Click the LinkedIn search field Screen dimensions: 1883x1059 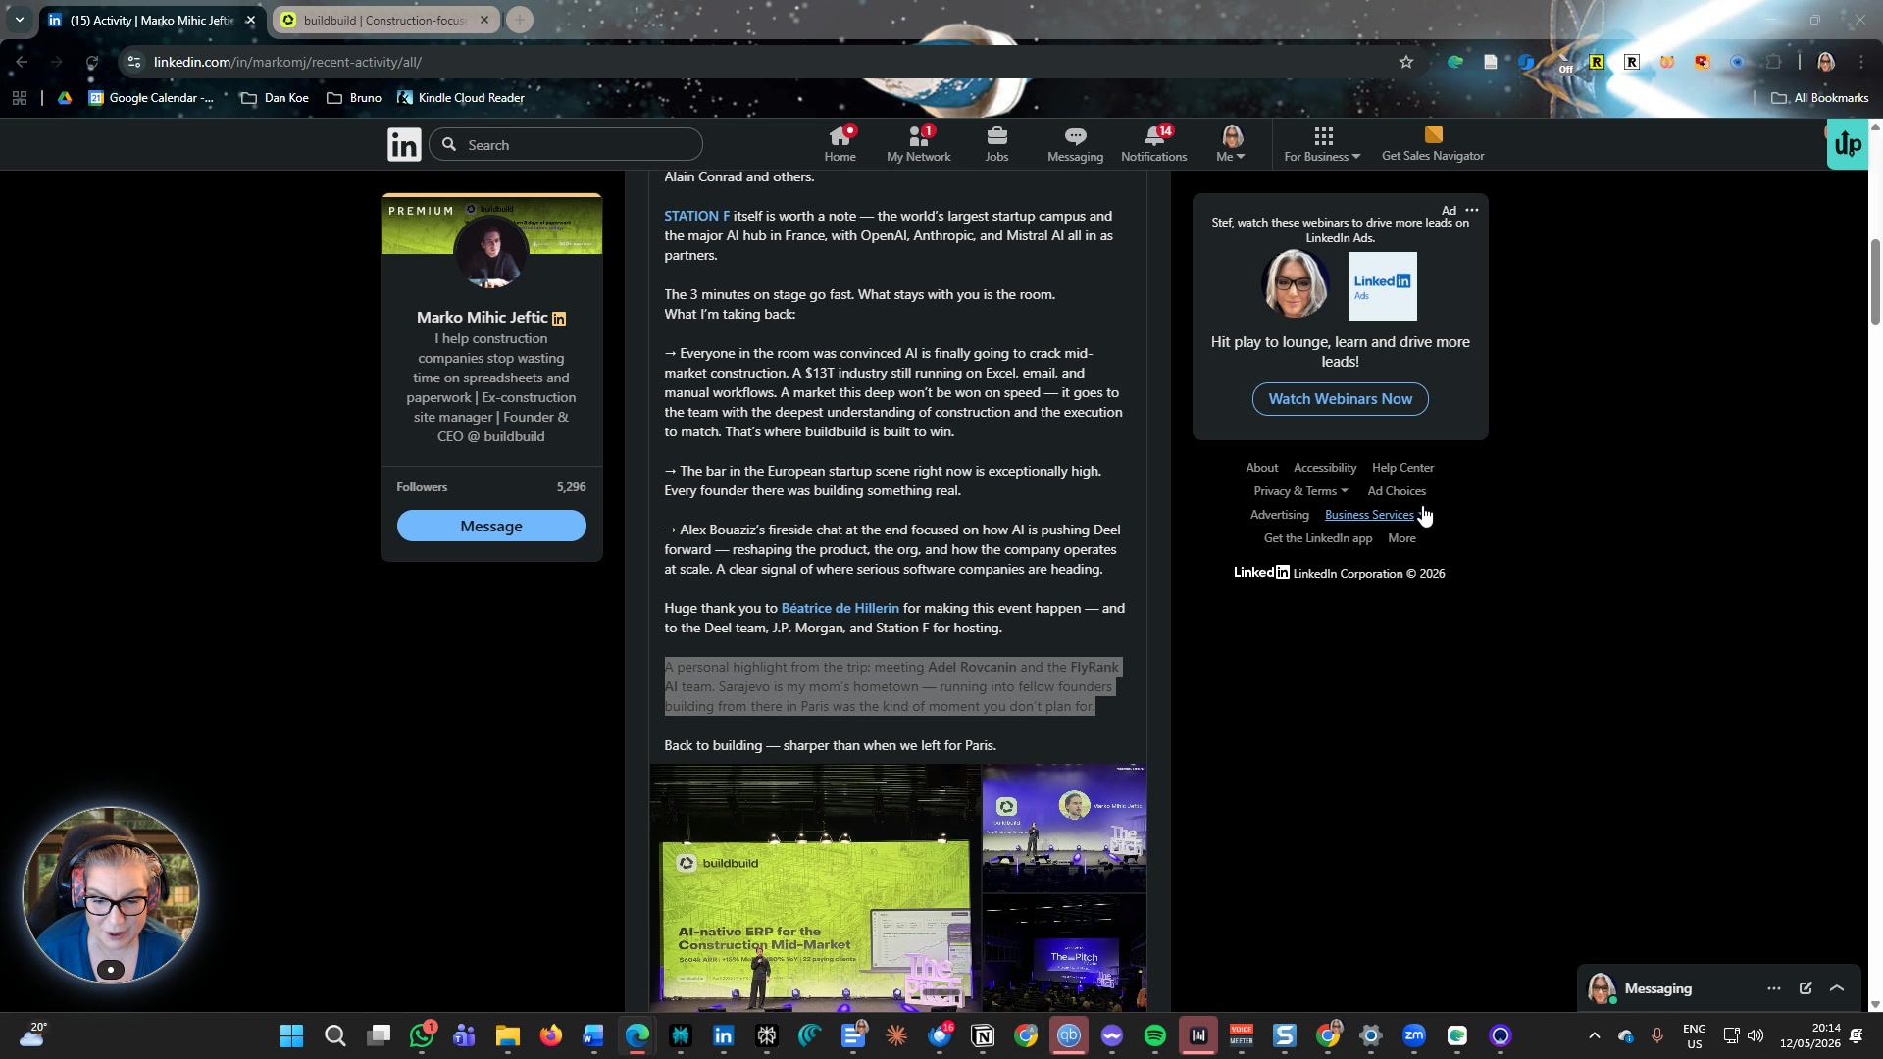click(566, 145)
